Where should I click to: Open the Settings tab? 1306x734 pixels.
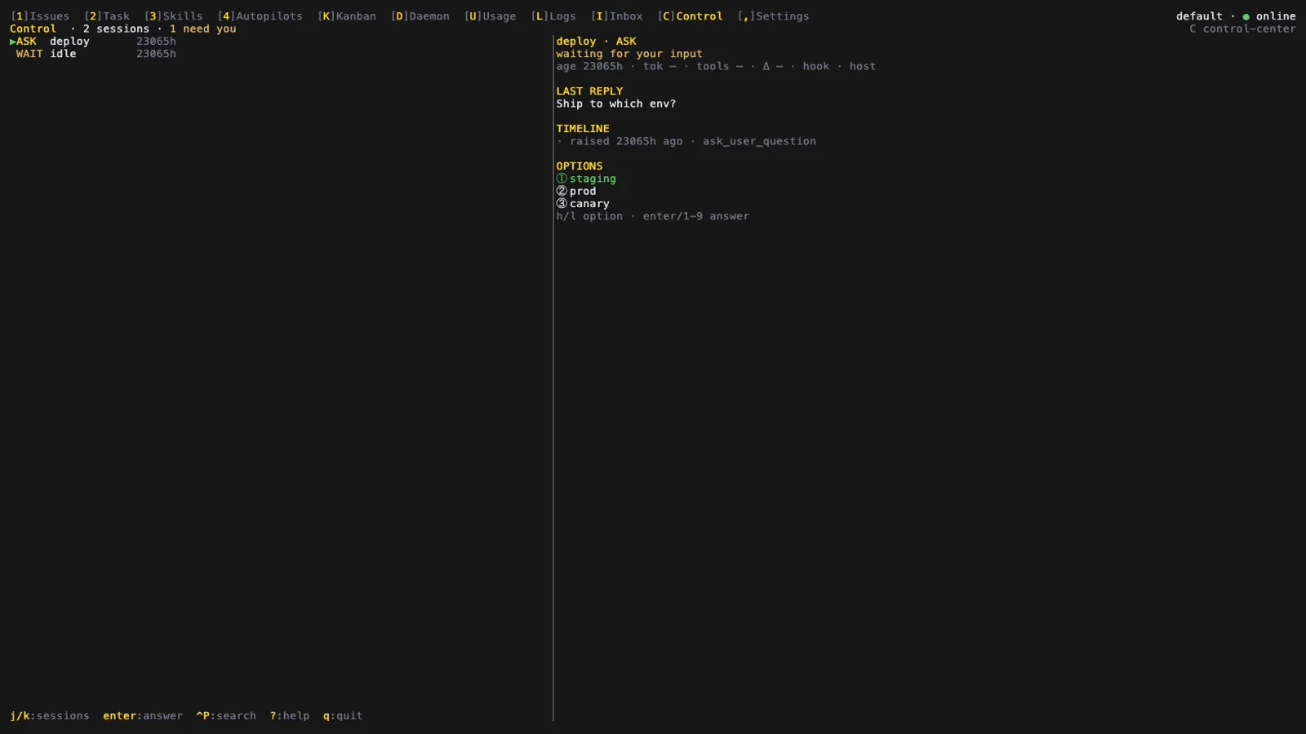pyautogui.click(x=773, y=16)
